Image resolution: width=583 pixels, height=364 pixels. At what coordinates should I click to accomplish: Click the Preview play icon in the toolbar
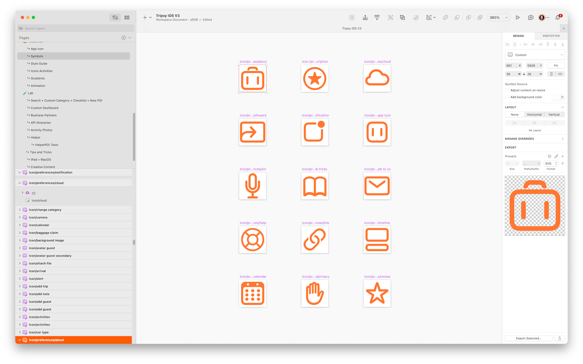518,17
